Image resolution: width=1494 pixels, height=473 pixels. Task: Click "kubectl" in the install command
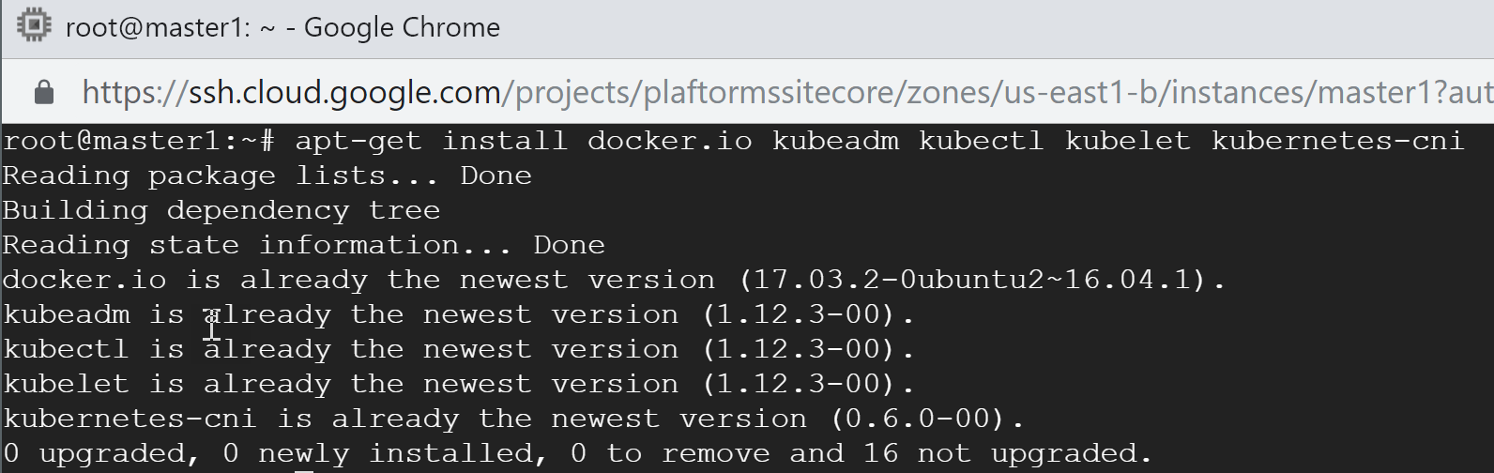point(981,142)
